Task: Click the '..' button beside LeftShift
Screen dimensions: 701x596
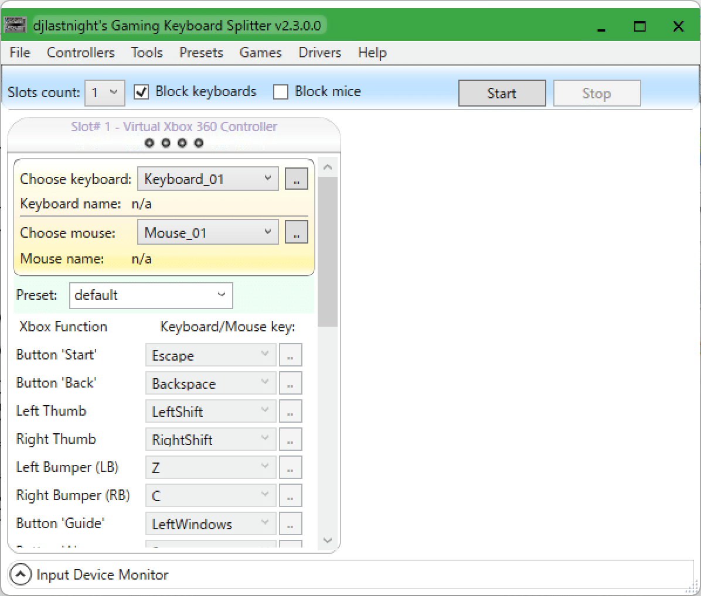Action: point(291,411)
